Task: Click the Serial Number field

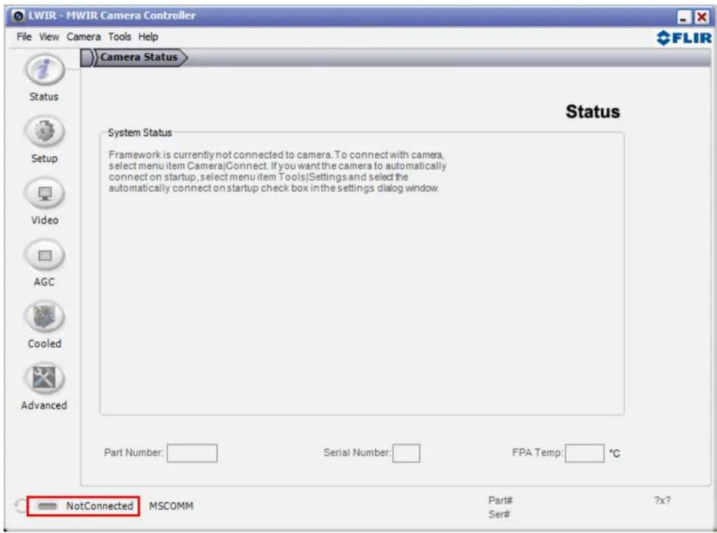Action: [406, 453]
